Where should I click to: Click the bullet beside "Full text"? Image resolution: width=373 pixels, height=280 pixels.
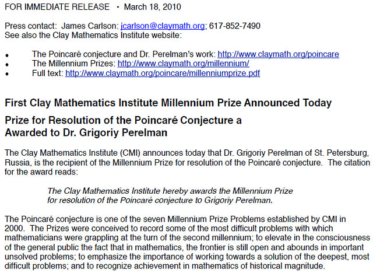pyautogui.click(x=7, y=75)
